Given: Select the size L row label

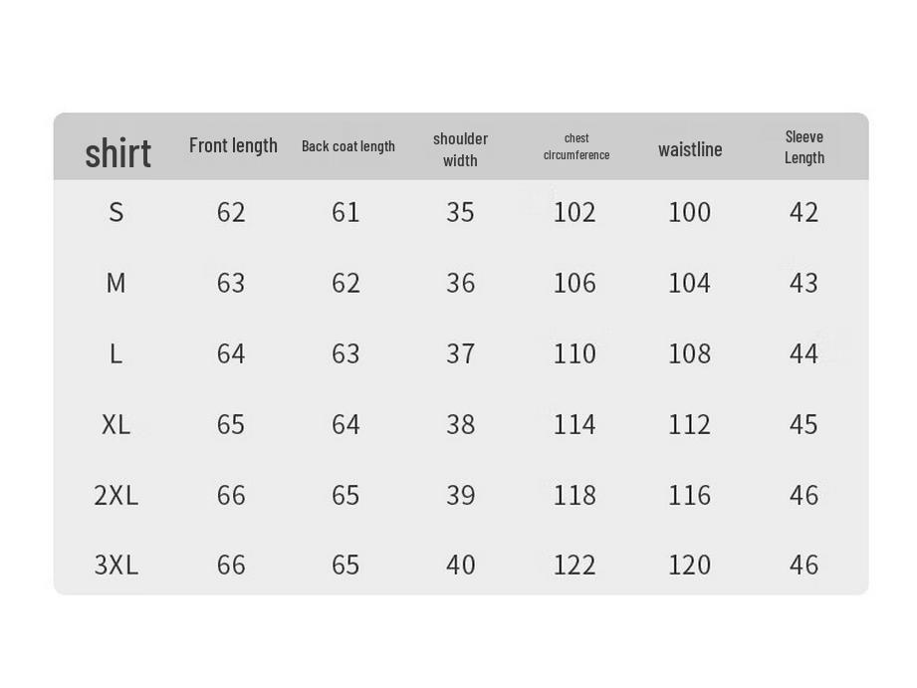Looking at the screenshot, I should (x=115, y=353).
